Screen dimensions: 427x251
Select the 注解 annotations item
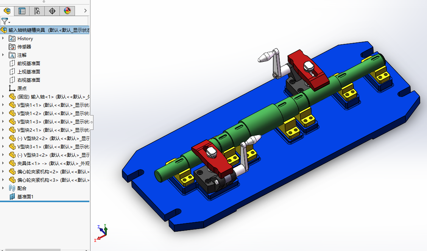(22, 55)
